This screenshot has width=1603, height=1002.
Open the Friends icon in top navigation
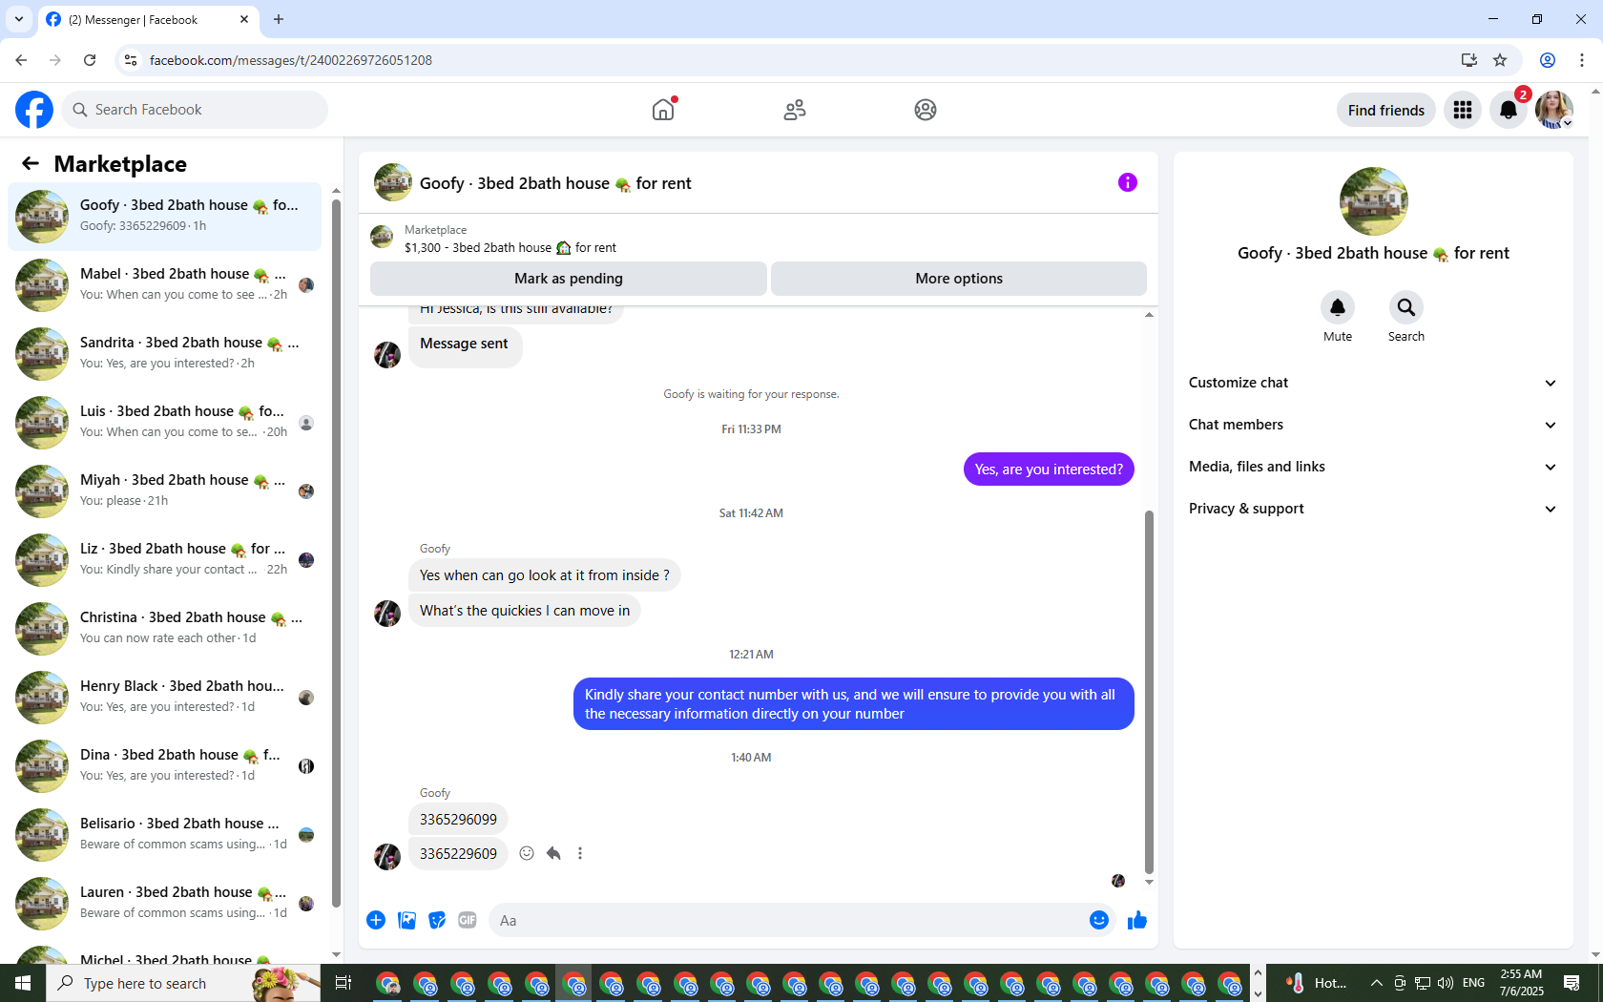[795, 110]
